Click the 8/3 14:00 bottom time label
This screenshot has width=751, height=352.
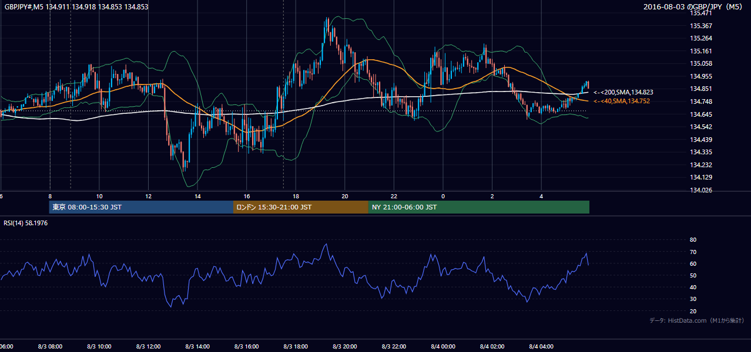197,347
